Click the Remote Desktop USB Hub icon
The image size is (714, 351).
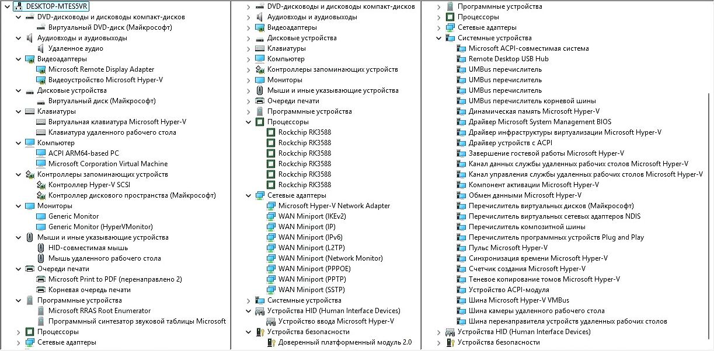tap(461, 59)
